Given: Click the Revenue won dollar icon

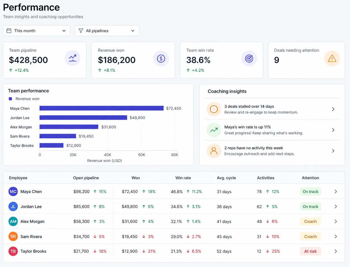Looking at the screenshot, I should 161,58.
